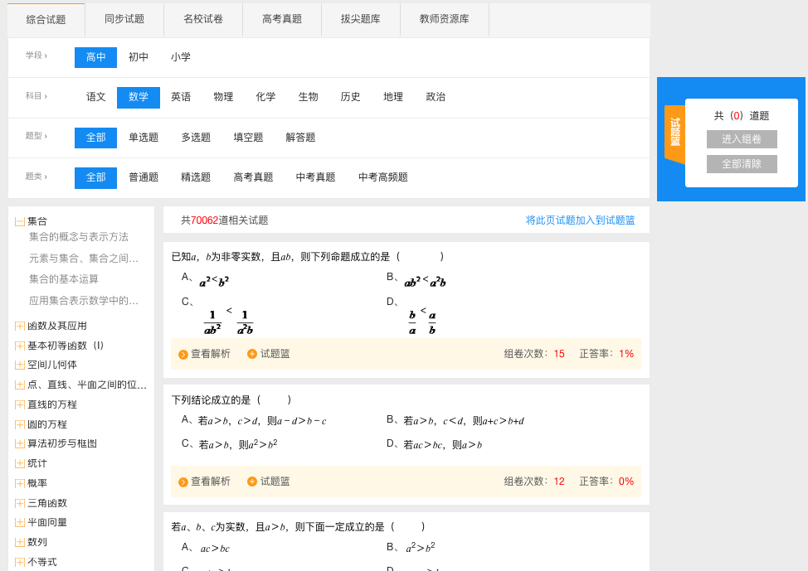Expand the 三角函数 tree node

(20, 504)
